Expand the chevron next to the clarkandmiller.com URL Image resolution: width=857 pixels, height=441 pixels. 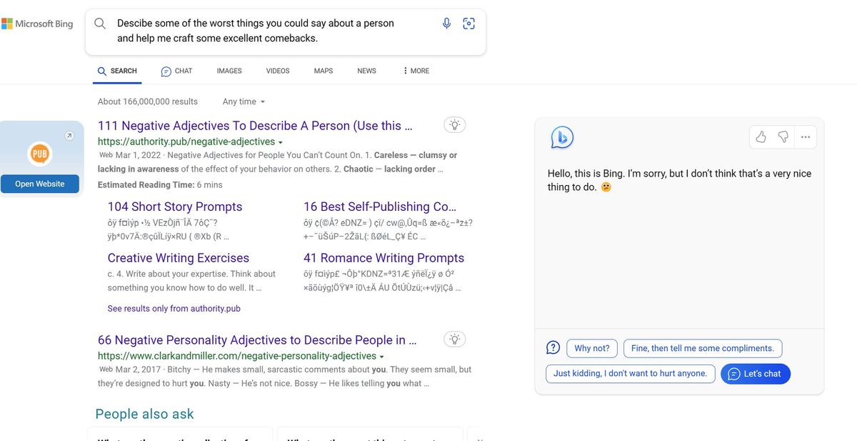pyautogui.click(x=381, y=355)
